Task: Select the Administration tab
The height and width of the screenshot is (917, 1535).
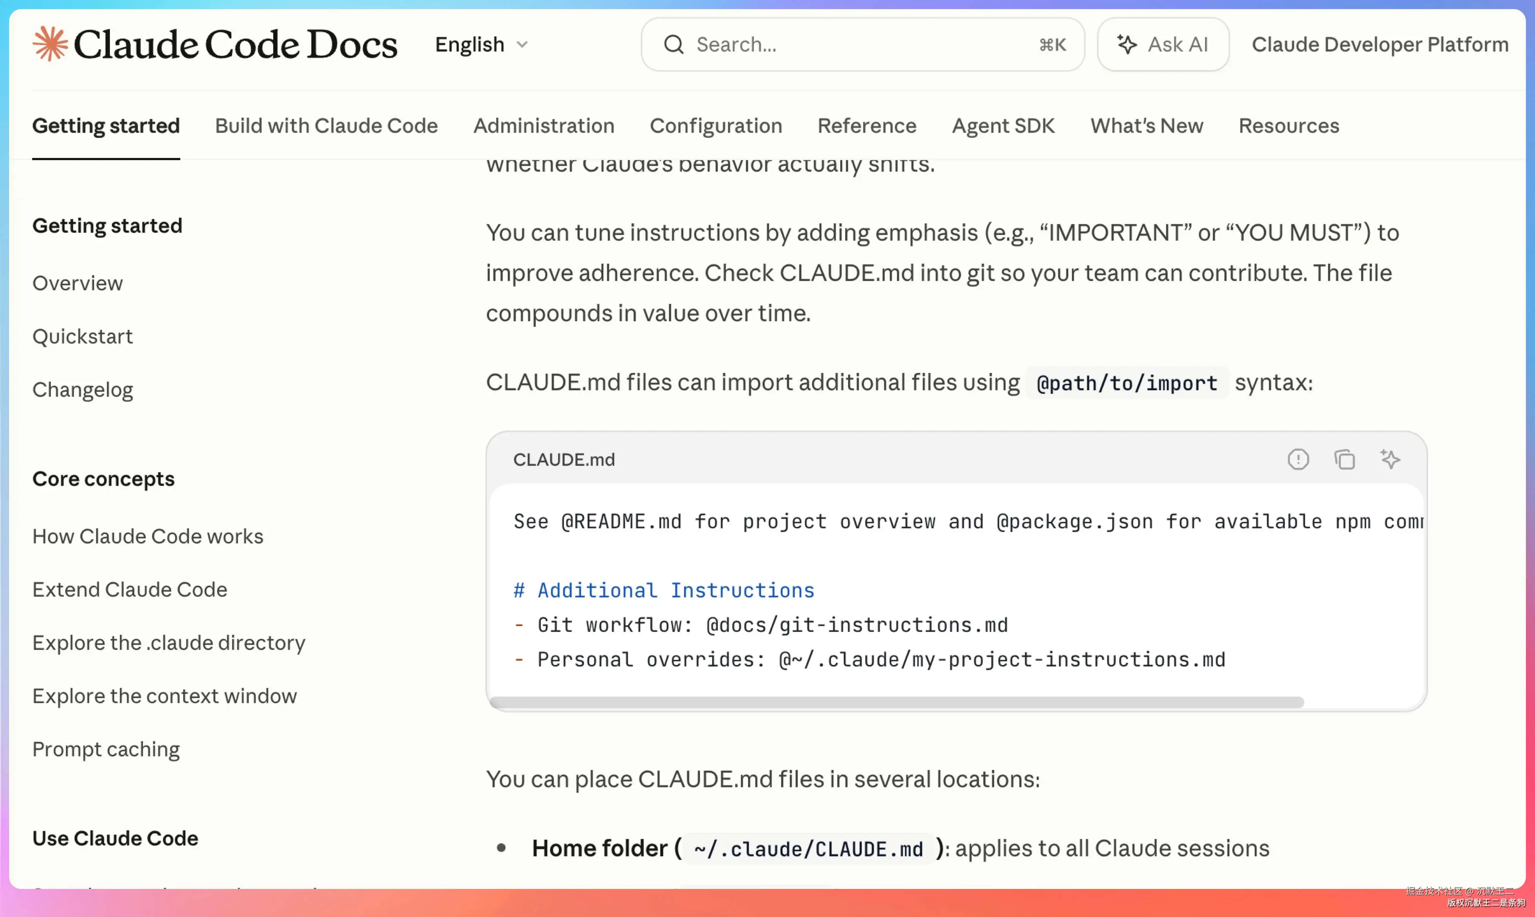Action: pyautogui.click(x=544, y=125)
